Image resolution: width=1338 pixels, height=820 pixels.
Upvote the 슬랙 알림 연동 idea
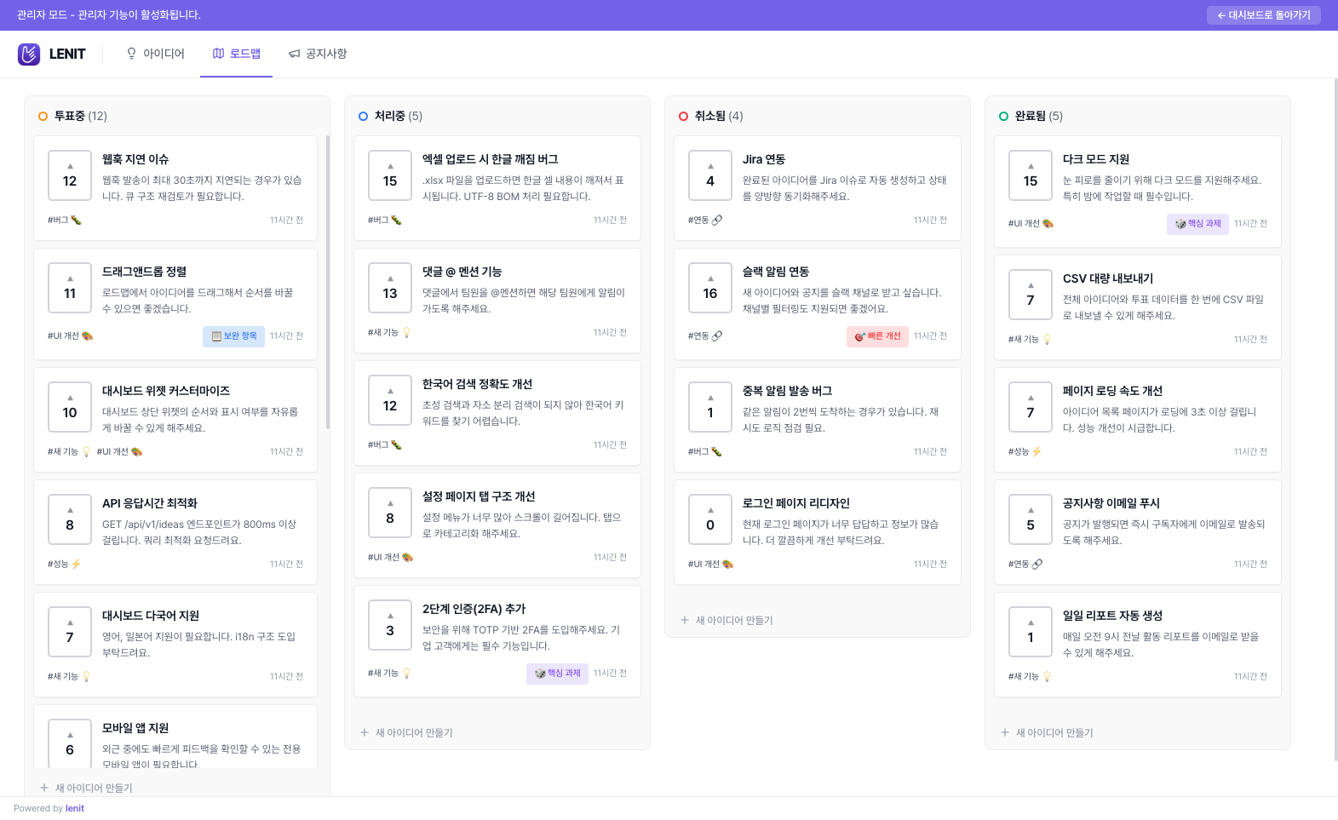pyautogui.click(x=710, y=288)
